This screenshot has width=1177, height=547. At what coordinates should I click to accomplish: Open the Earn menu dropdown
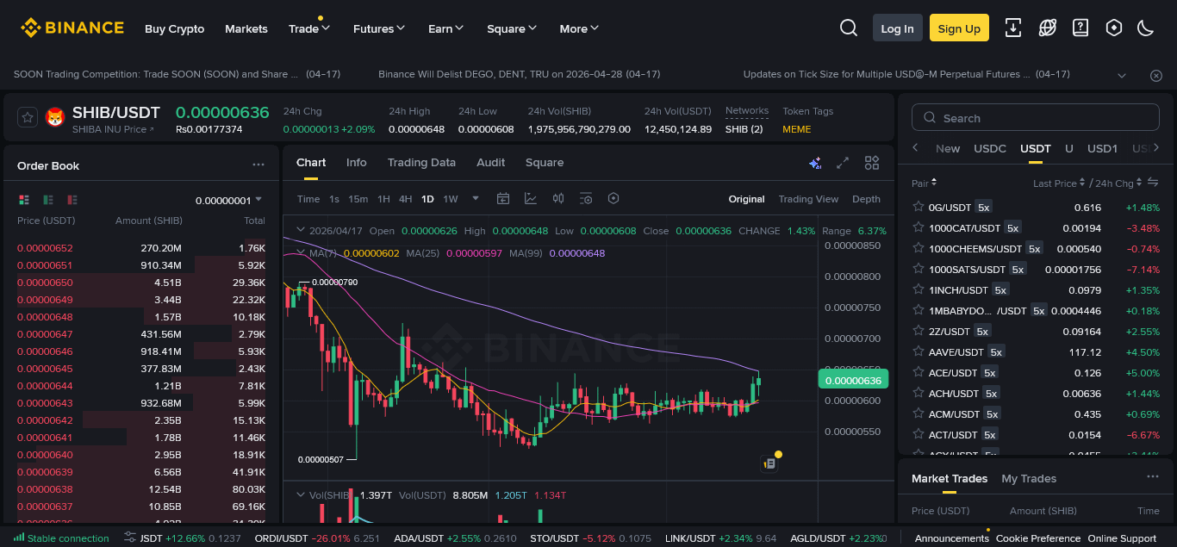pos(446,28)
